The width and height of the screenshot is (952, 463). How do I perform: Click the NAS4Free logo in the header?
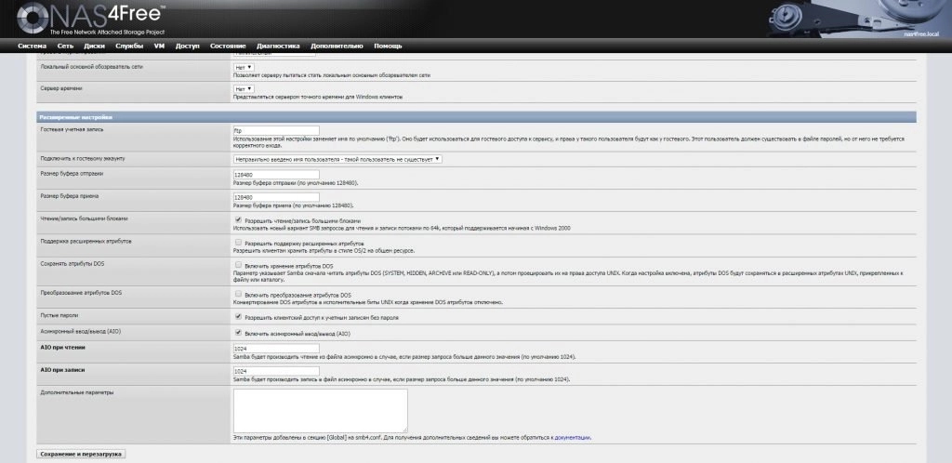[x=89, y=18]
